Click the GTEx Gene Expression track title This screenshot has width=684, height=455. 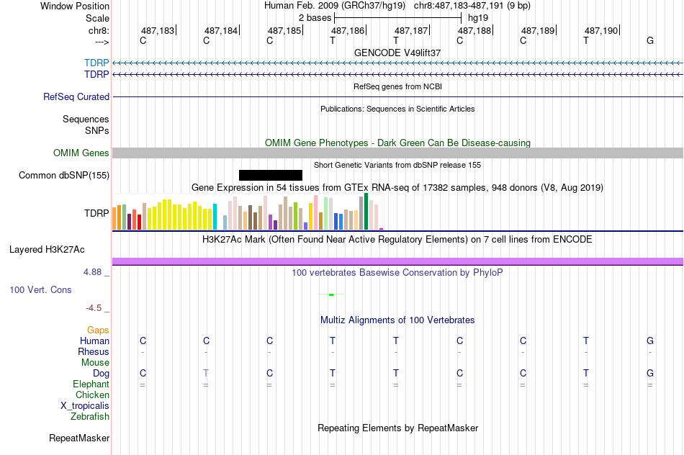pos(397,188)
